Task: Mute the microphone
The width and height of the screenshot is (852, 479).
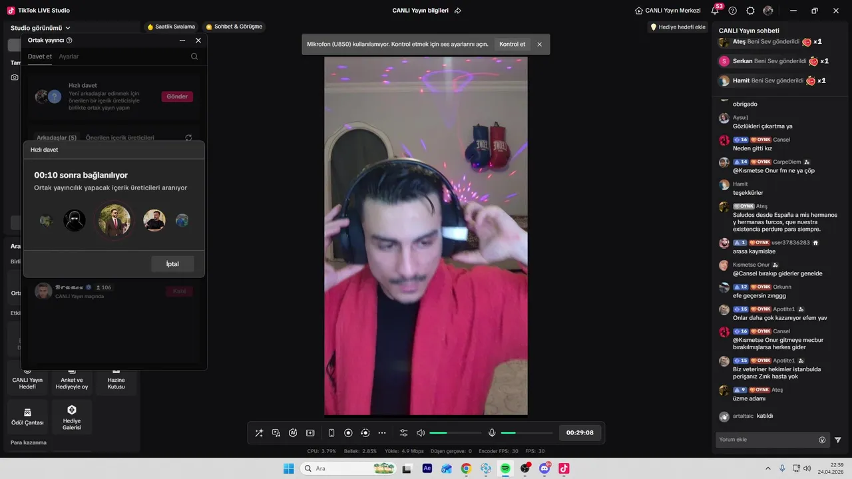Action: tap(492, 433)
